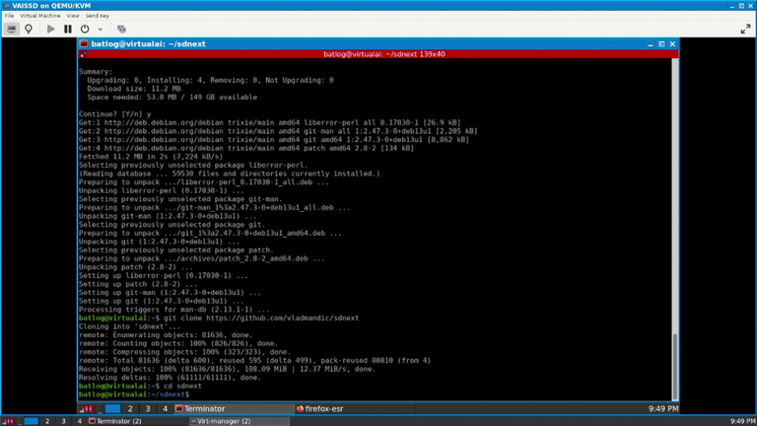Open the guest panel start menu icon
Screen dimensions: 757x426
point(87,408)
